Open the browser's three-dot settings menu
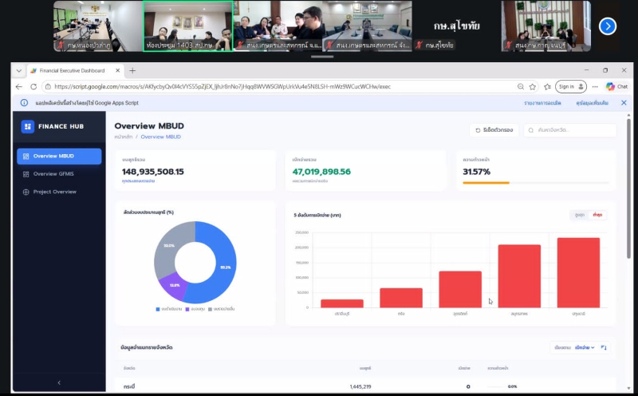This screenshot has width=638, height=396. coord(595,86)
